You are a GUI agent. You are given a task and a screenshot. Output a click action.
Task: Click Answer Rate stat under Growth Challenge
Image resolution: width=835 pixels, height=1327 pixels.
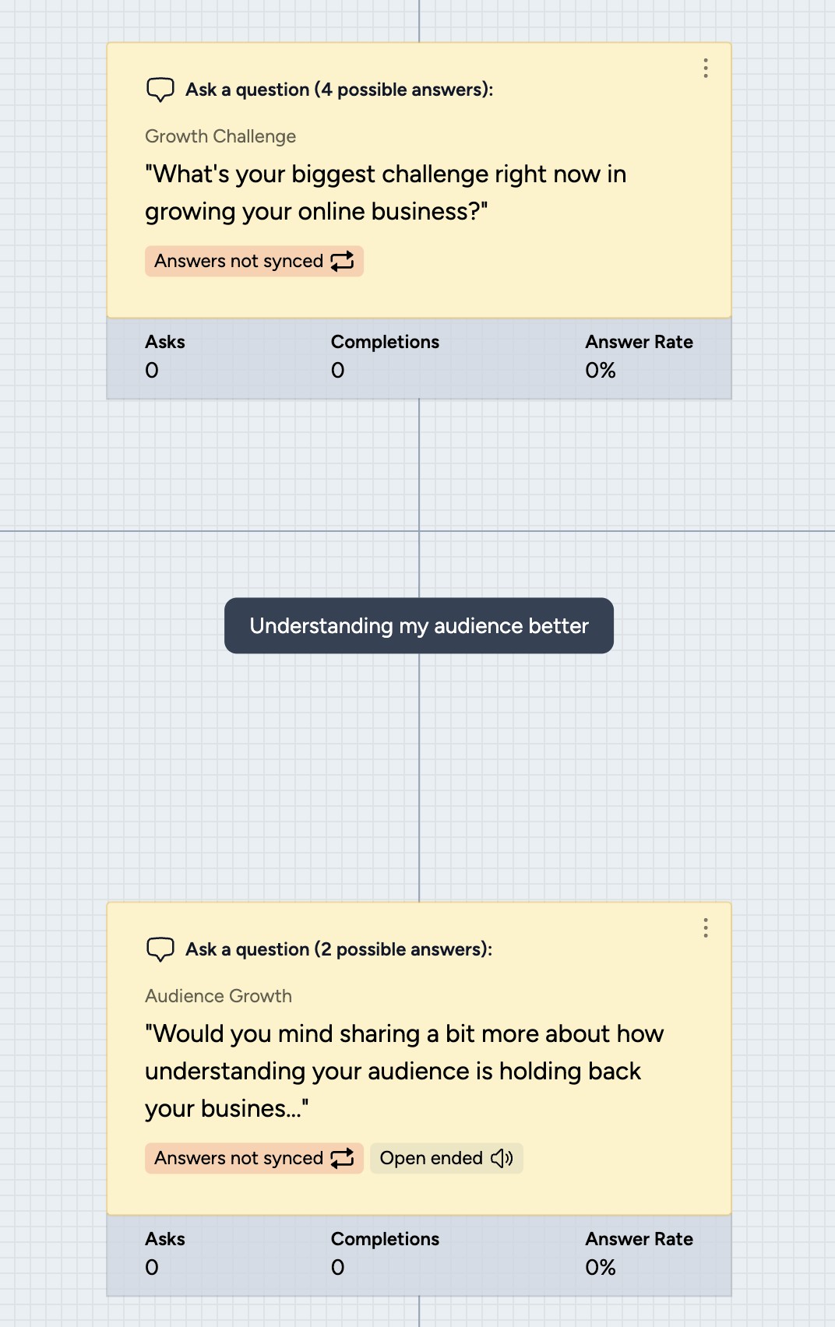point(639,357)
